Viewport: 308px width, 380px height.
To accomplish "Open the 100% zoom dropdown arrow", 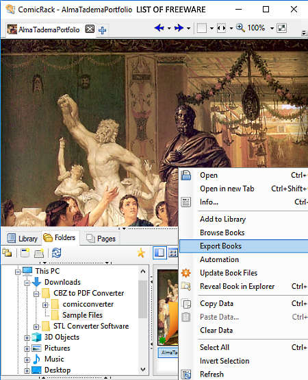I will [x=272, y=29].
